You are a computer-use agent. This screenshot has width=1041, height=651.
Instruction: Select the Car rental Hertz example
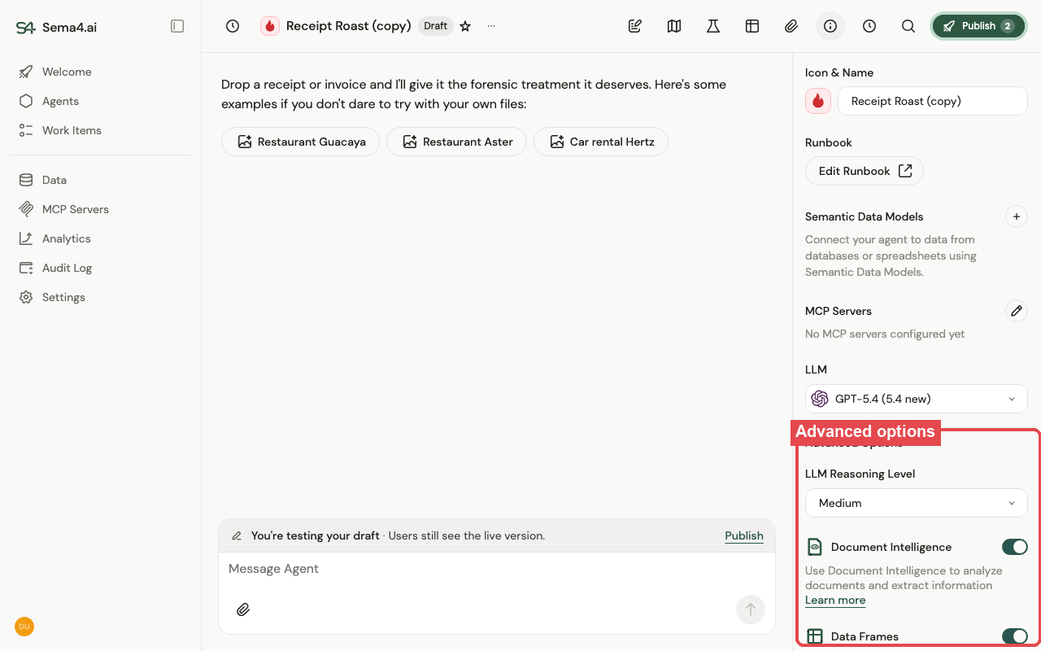[601, 142]
